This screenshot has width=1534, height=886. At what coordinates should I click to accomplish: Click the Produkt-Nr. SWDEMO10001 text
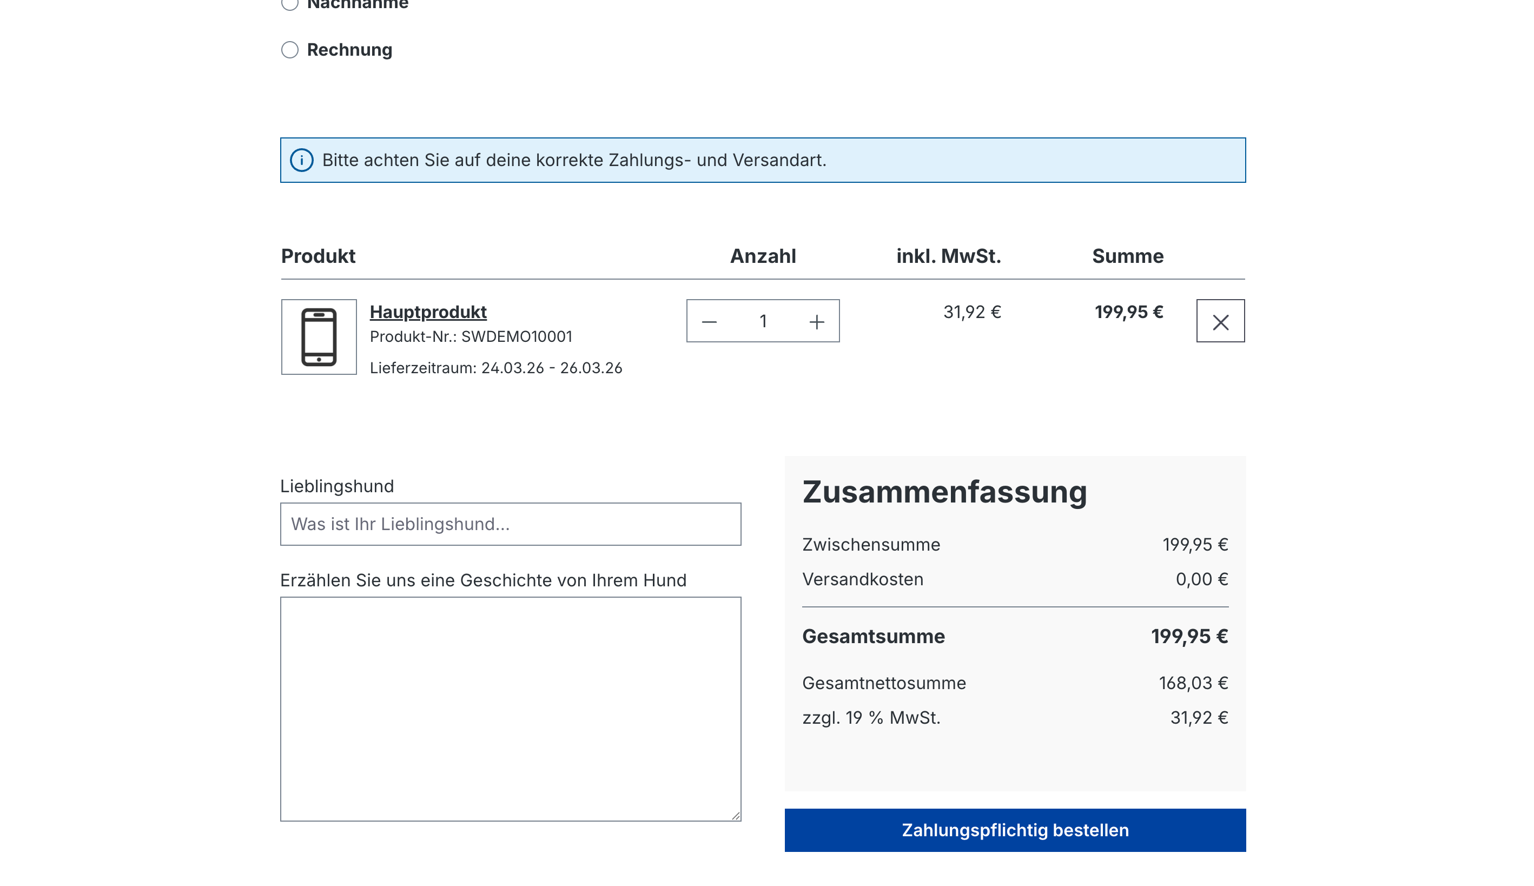[472, 336]
